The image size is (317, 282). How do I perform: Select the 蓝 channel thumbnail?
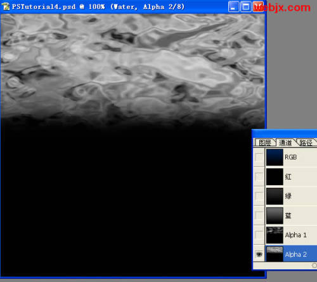[275, 216]
